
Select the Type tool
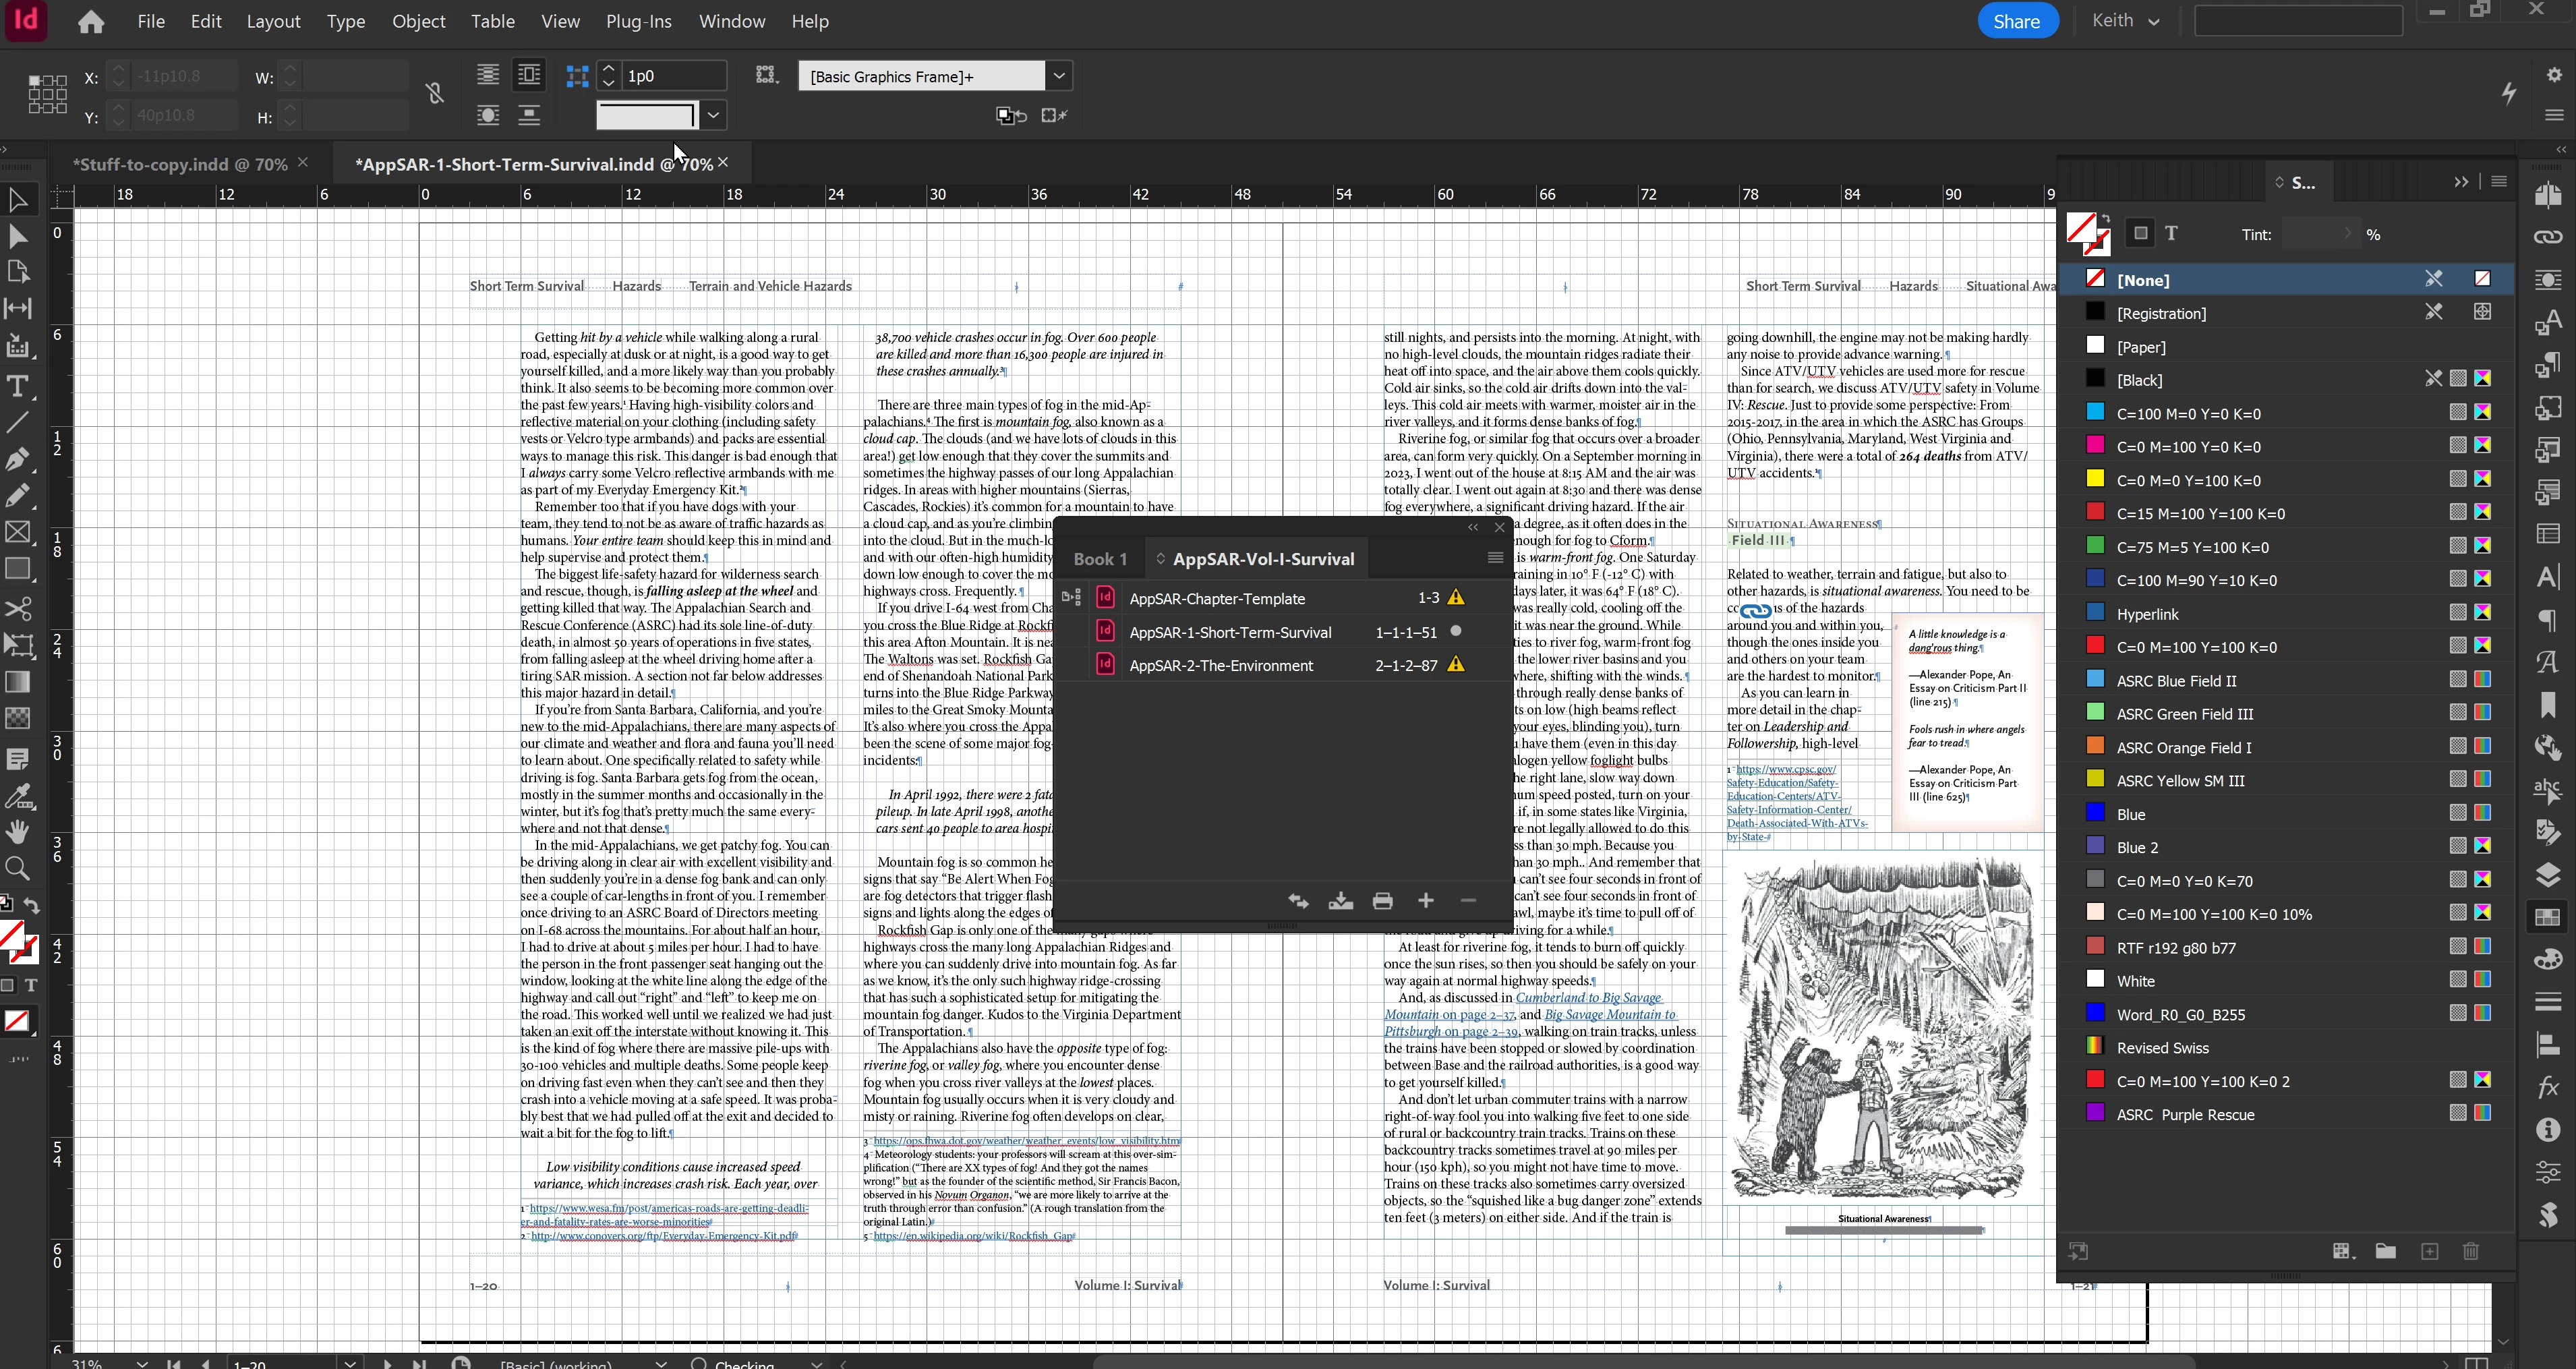[x=17, y=386]
